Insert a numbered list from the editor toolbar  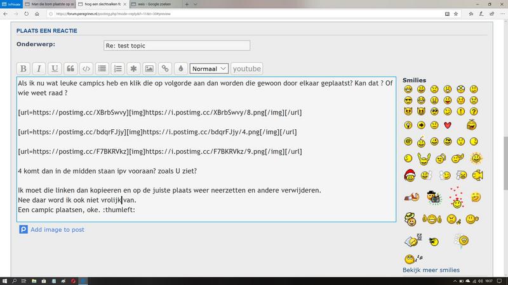pyautogui.click(x=117, y=68)
